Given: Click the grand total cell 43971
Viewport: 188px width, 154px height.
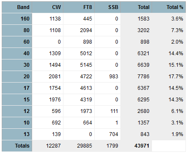Looking at the screenshot, I should [136, 146].
